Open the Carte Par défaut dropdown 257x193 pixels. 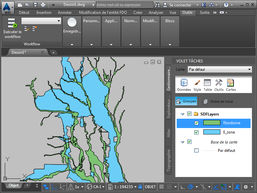pyautogui.click(x=220, y=69)
